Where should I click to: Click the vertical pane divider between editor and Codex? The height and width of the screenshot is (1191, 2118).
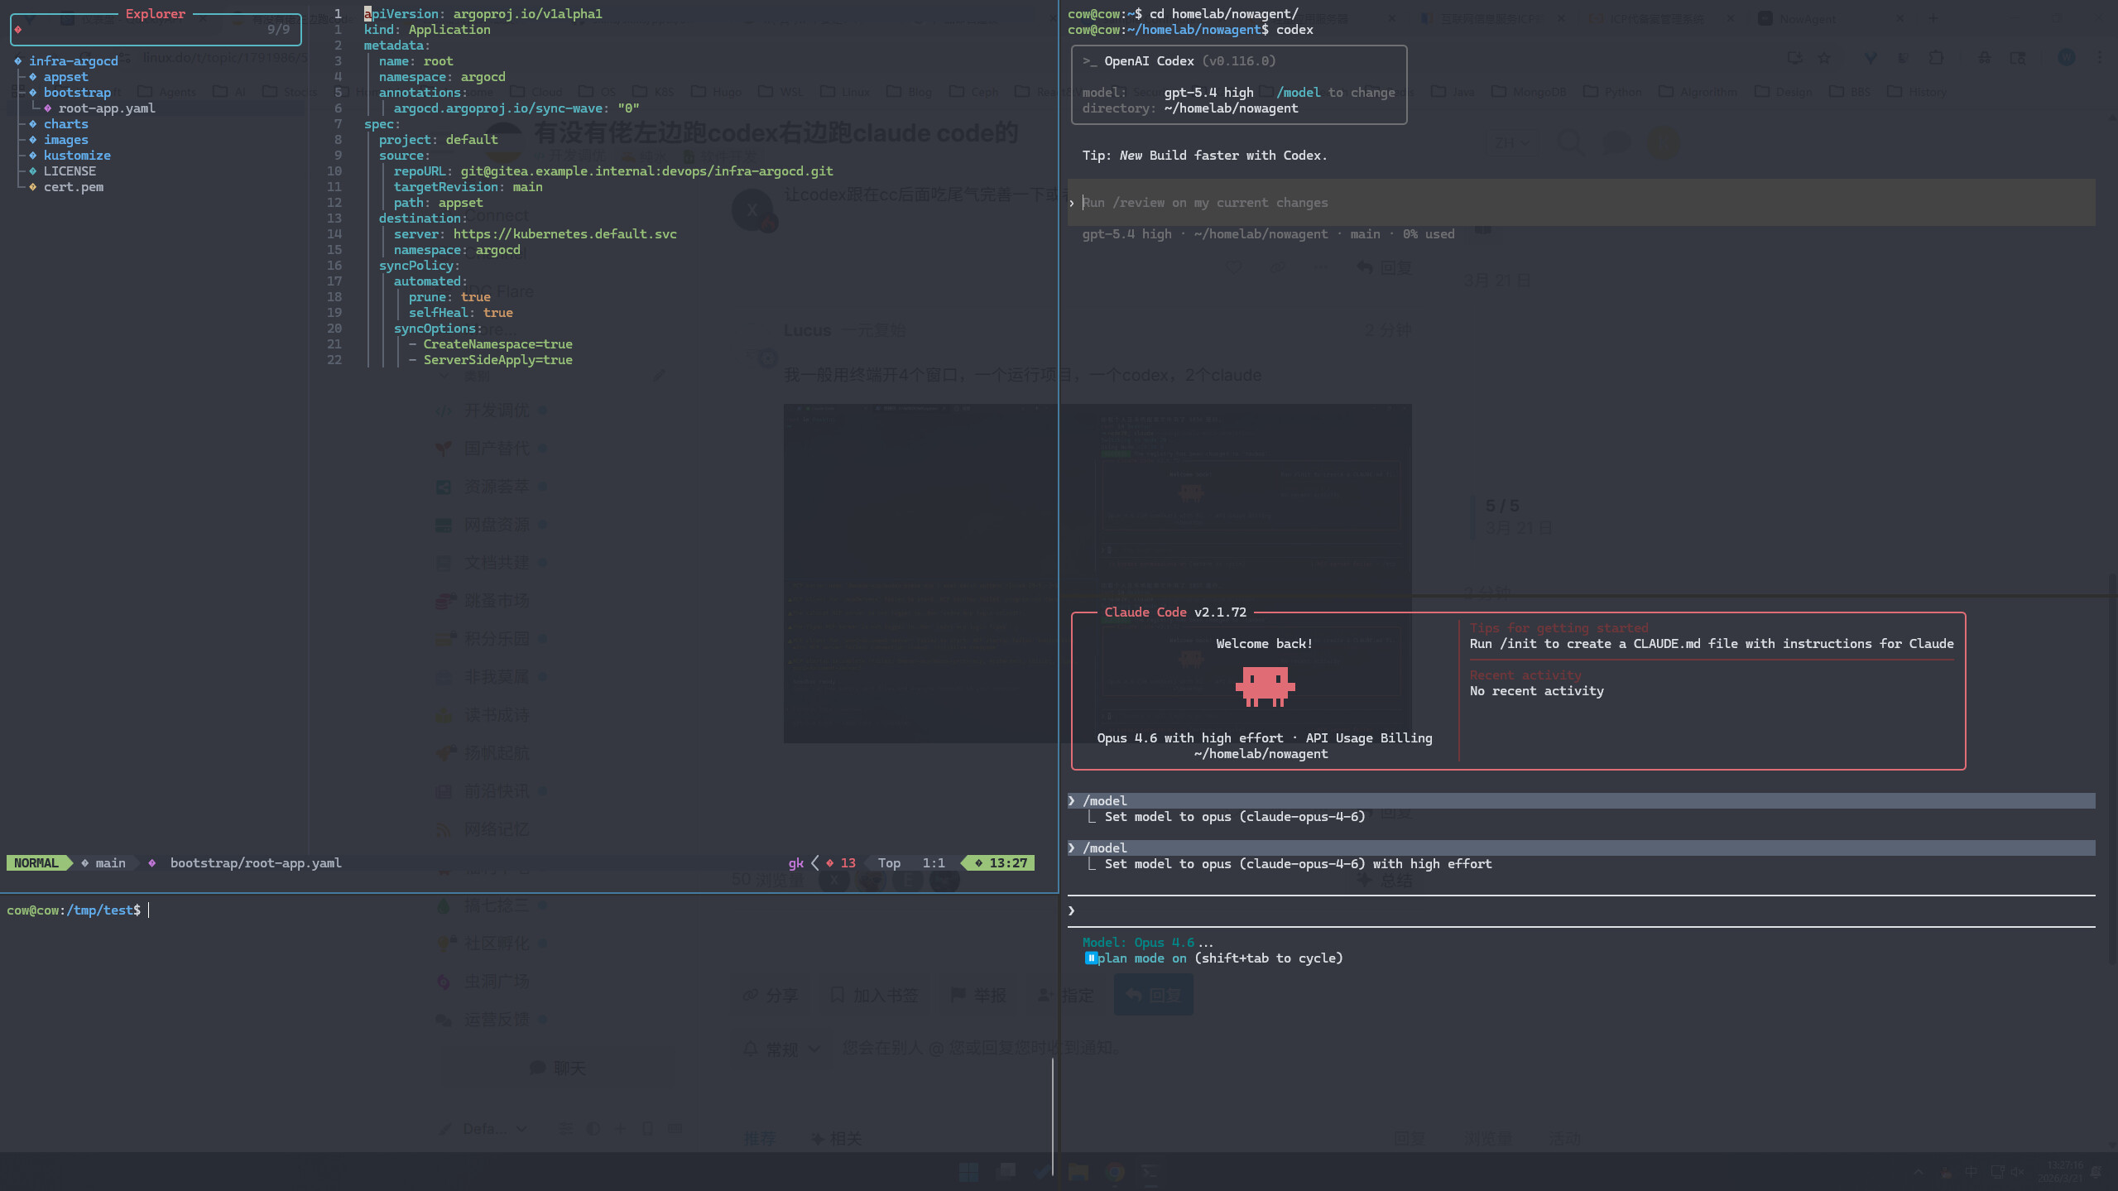coord(1059,447)
